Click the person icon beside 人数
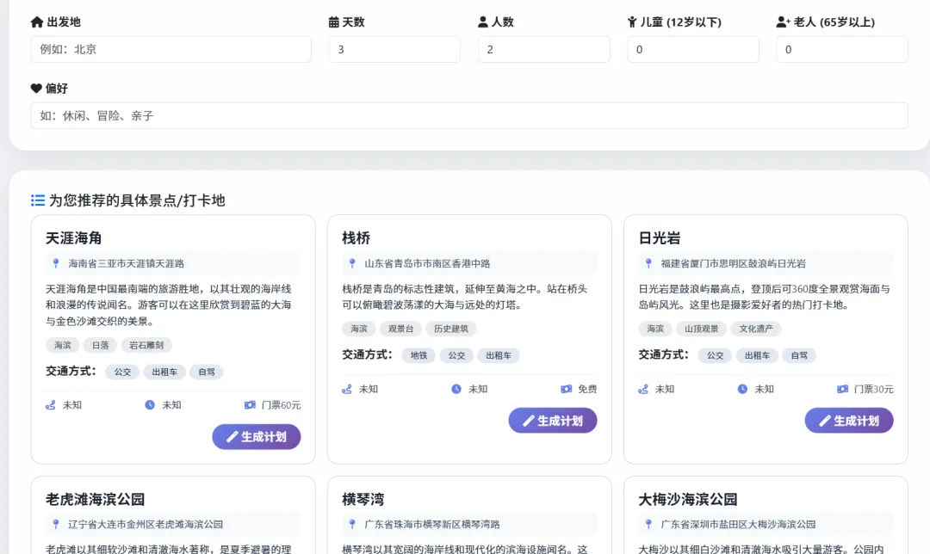The height and width of the screenshot is (554, 930). click(x=483, y=22)
